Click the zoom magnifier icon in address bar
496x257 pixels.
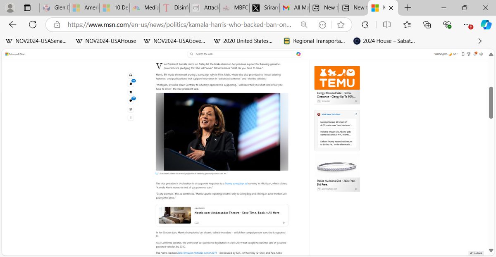304,25
